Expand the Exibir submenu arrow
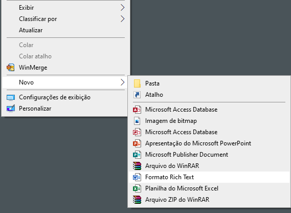Image resolution: width=291 pixels, height=213 pixels. point(122,8)
